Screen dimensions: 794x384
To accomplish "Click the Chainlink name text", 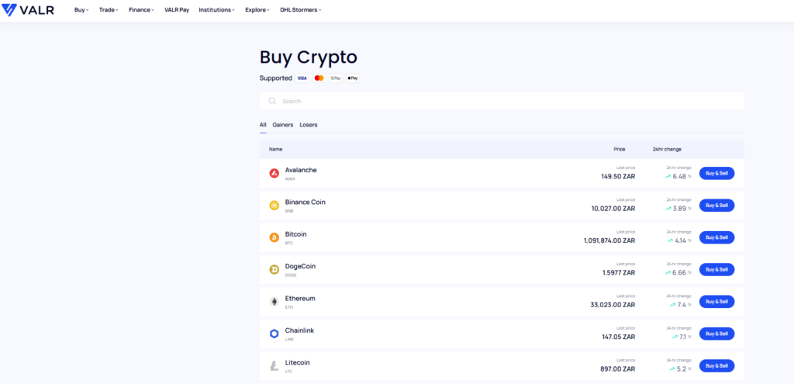I will pos(299,330).
